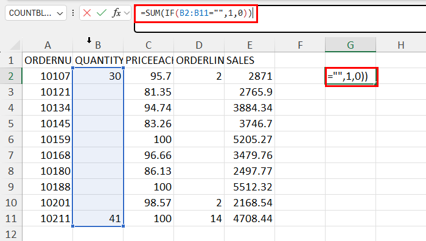The width and height of the screenshot is (426, 241).
Task: Open the function dropdown arrow beside fx
Action: pyautogui.click(x=127, y=13)
